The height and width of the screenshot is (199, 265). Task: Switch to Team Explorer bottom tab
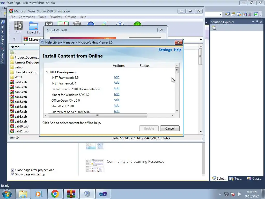pos(236,178)
